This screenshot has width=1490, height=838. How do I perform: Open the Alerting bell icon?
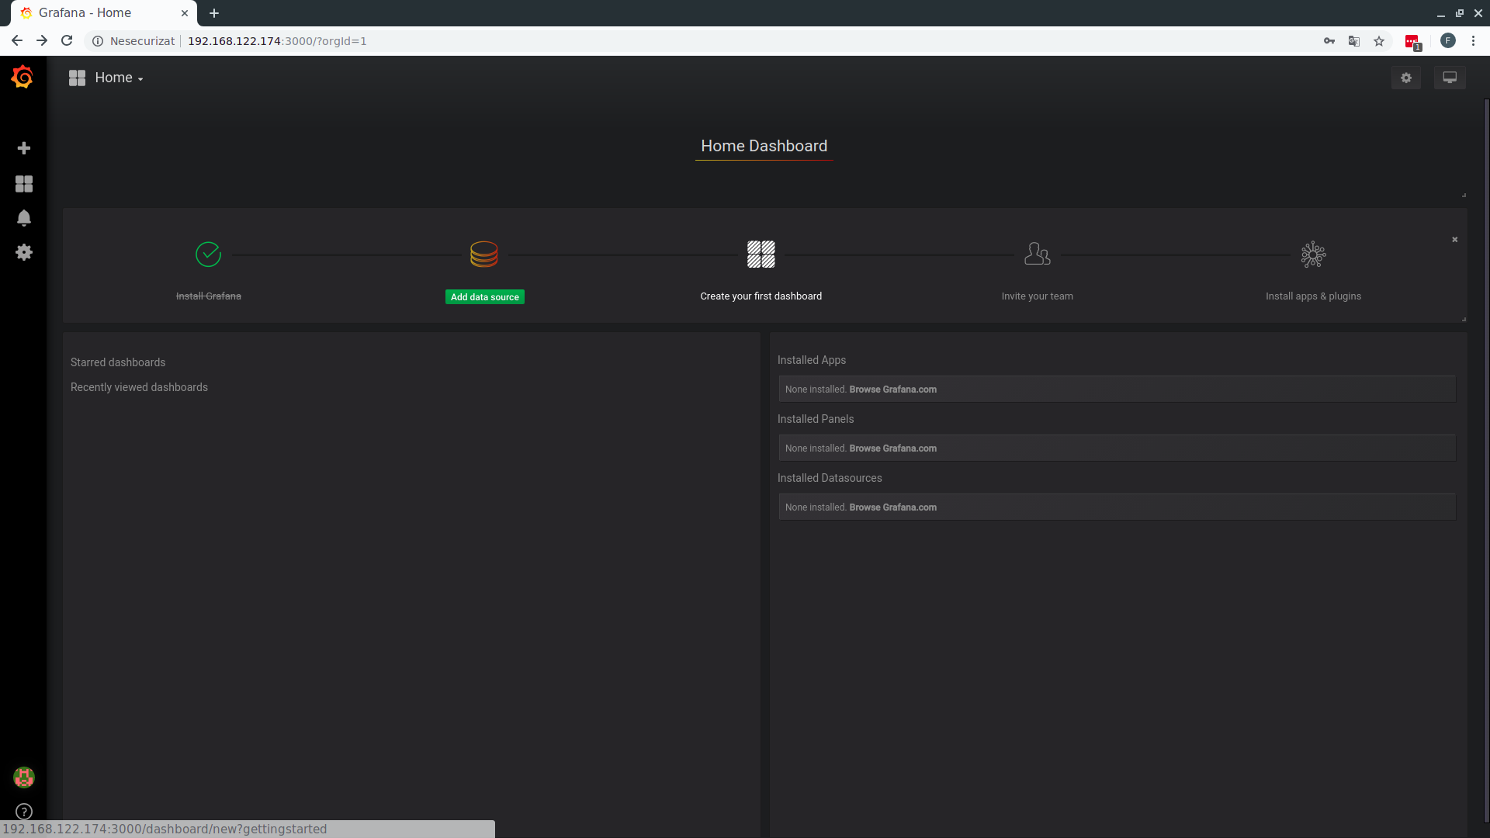24,218
